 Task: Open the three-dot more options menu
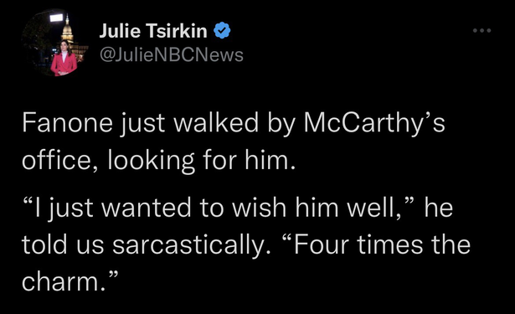482,30
